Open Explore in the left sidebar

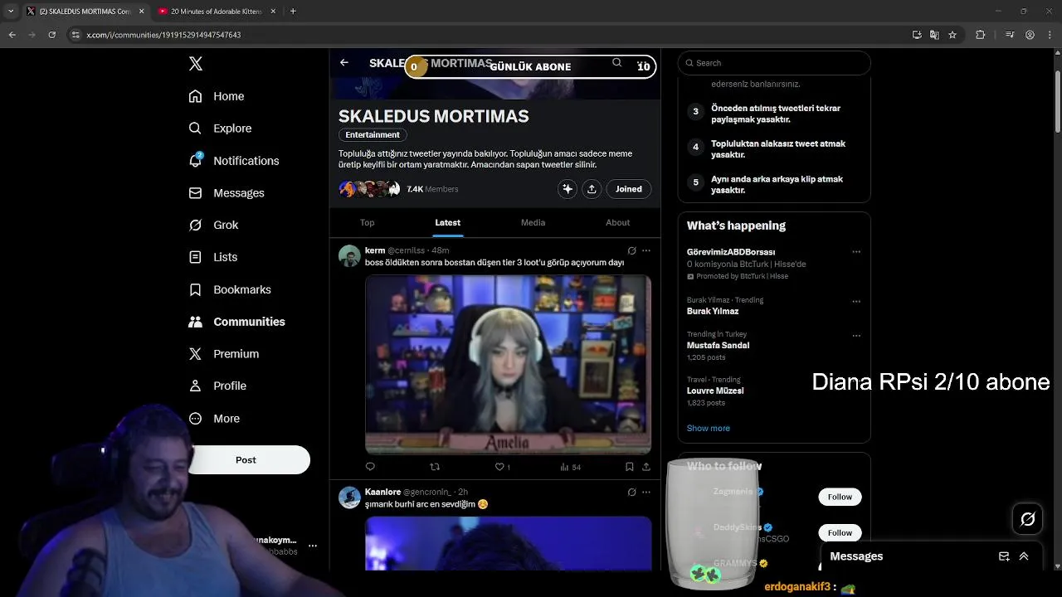220,129
